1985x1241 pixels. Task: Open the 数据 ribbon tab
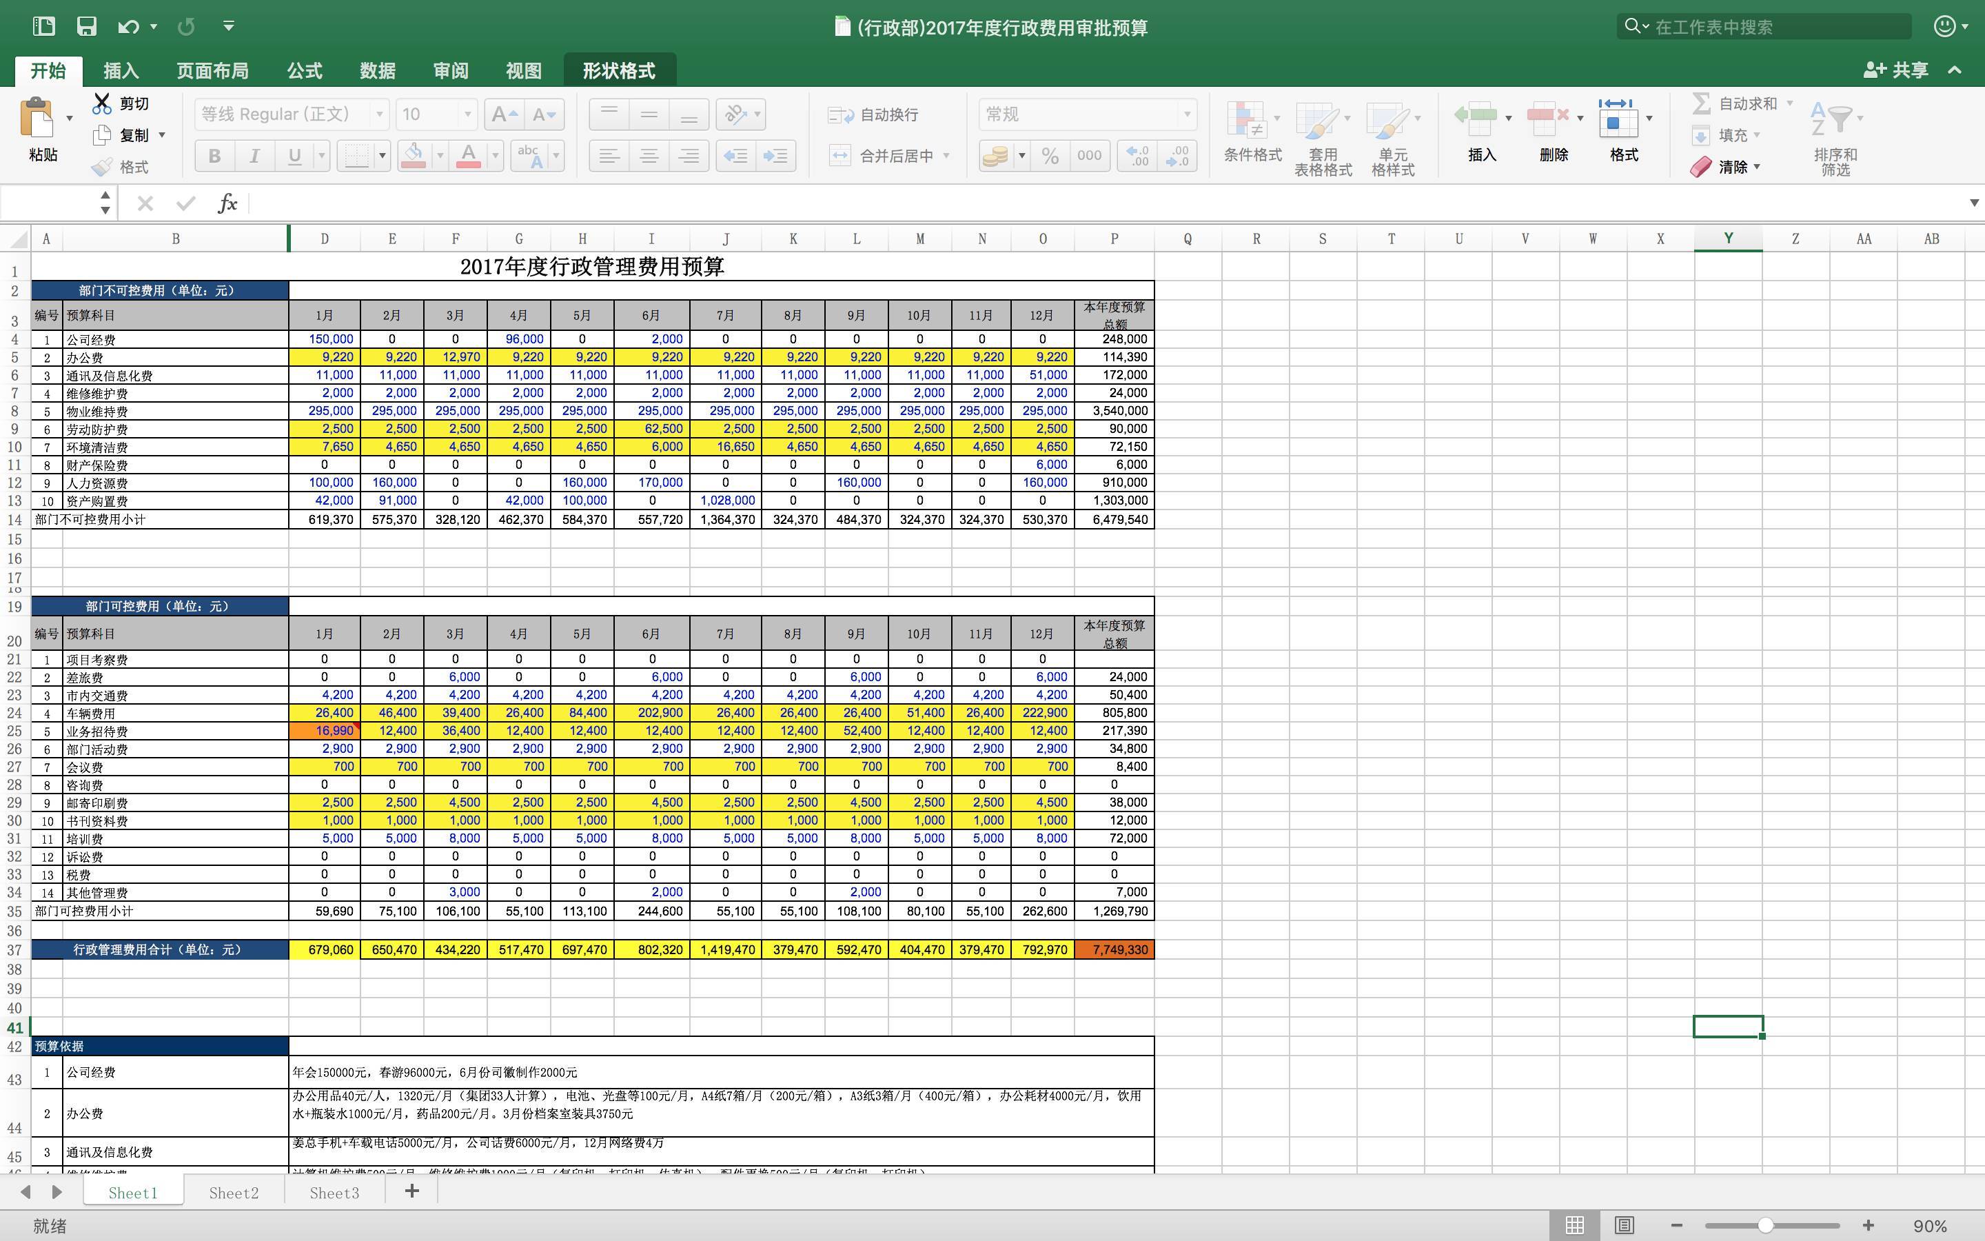(x=377, y=70)
